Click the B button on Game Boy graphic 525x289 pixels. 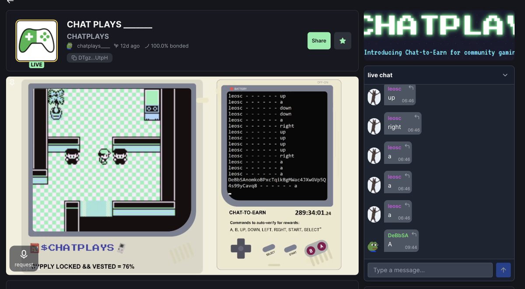[x=311, y=251]
